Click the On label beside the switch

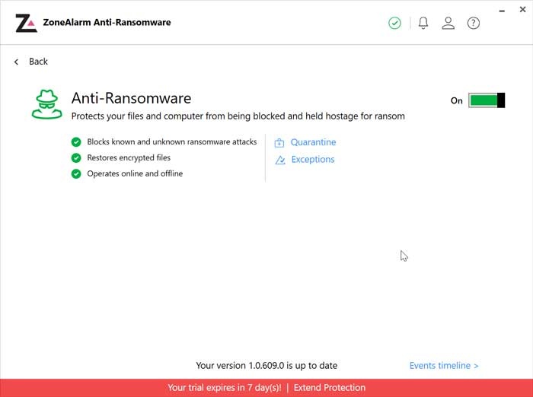457,100
